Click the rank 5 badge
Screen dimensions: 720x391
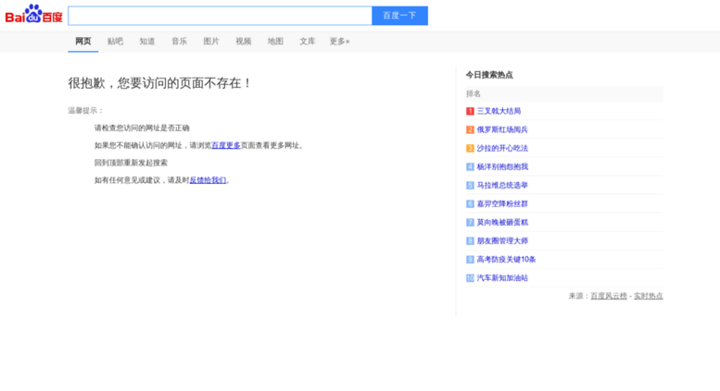coord(470,186)
